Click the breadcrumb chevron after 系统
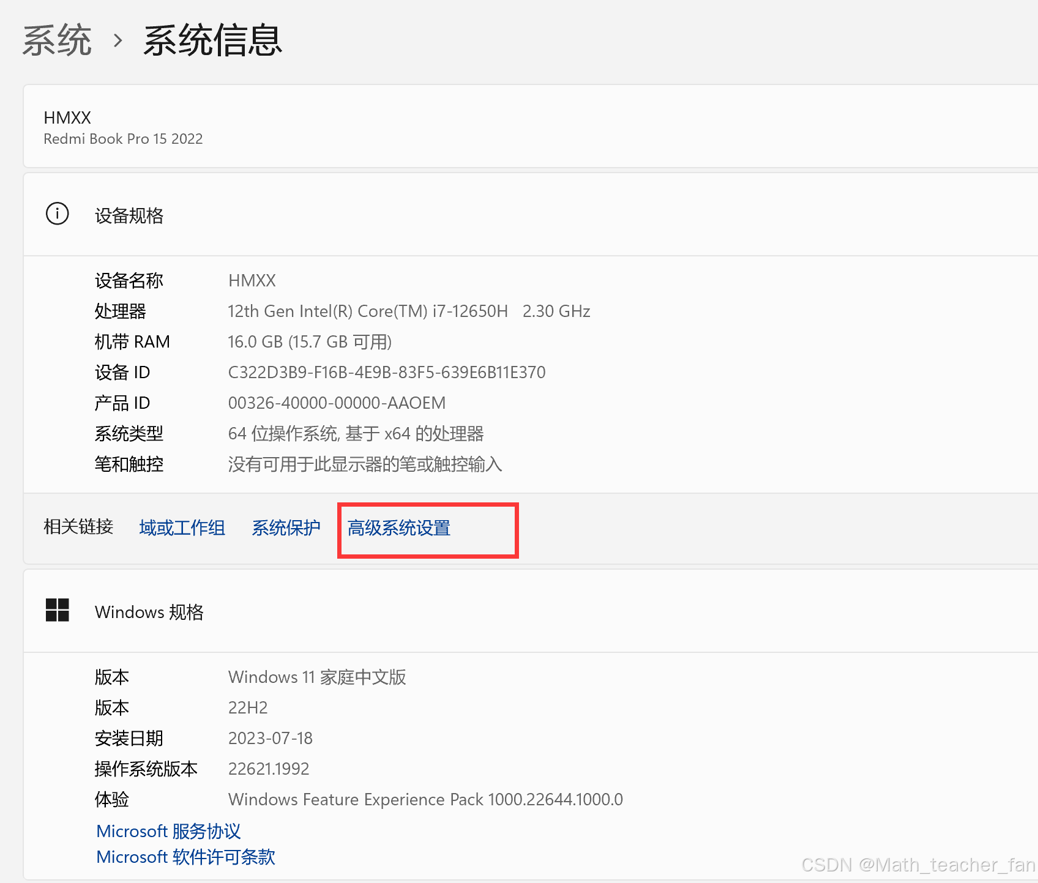 pyautogui.click(x=118, y=41)
